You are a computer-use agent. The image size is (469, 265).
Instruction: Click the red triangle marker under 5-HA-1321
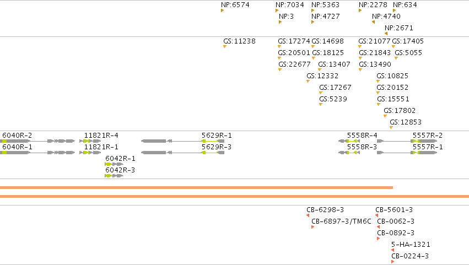click(x=393, y=250)
